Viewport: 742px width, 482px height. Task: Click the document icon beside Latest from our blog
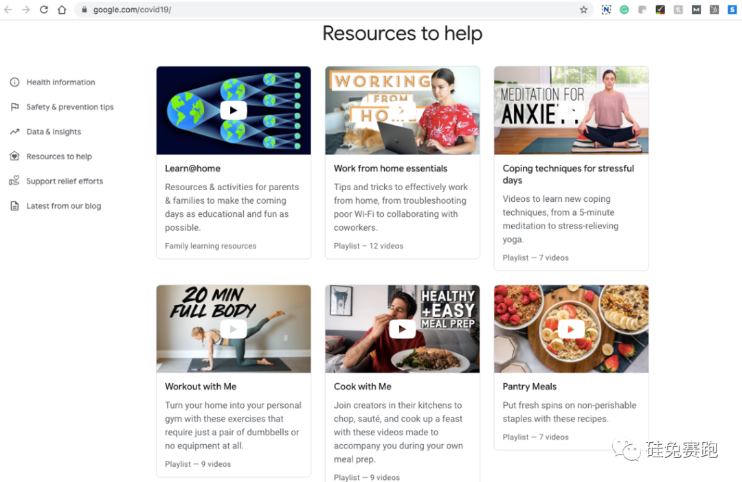[14, 206]
